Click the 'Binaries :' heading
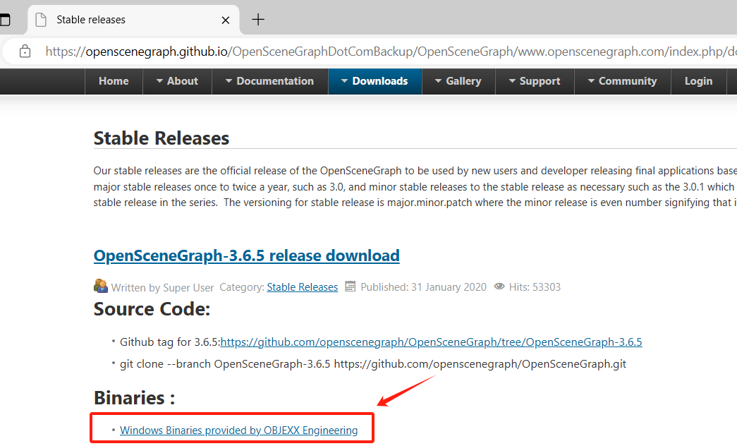The width and height of the screenshot is (737, 446). pyautogui.click(x=135, y=398)
